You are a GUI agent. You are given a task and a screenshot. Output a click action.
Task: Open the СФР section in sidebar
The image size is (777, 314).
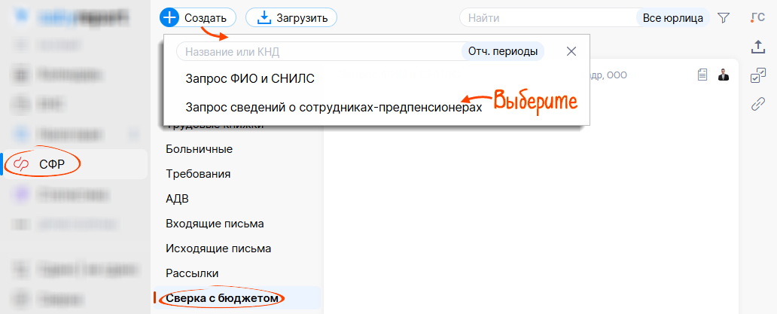[x=51, y=163]
